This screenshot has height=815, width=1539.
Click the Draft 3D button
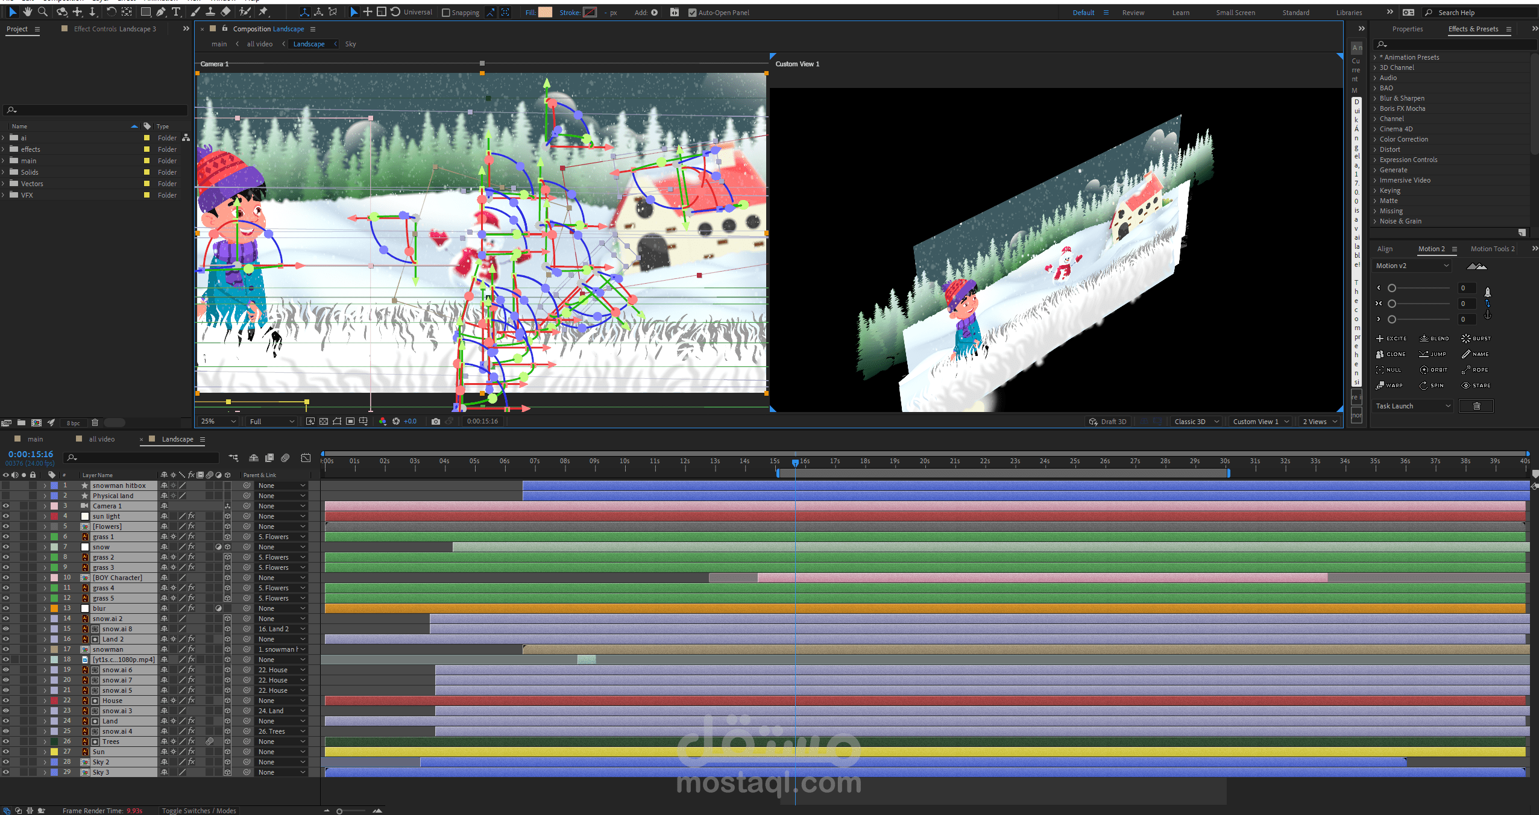pos(1107,421)
